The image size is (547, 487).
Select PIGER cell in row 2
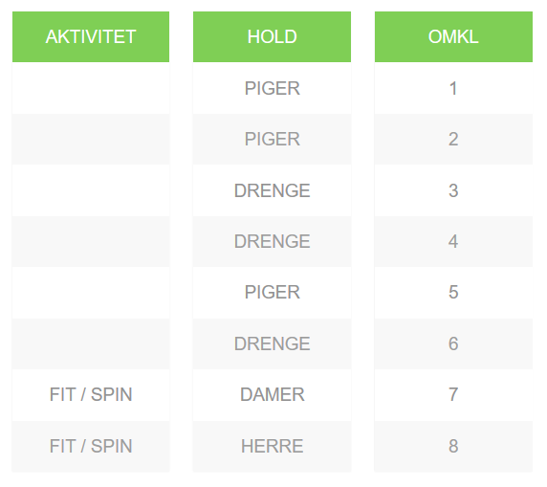273,139
